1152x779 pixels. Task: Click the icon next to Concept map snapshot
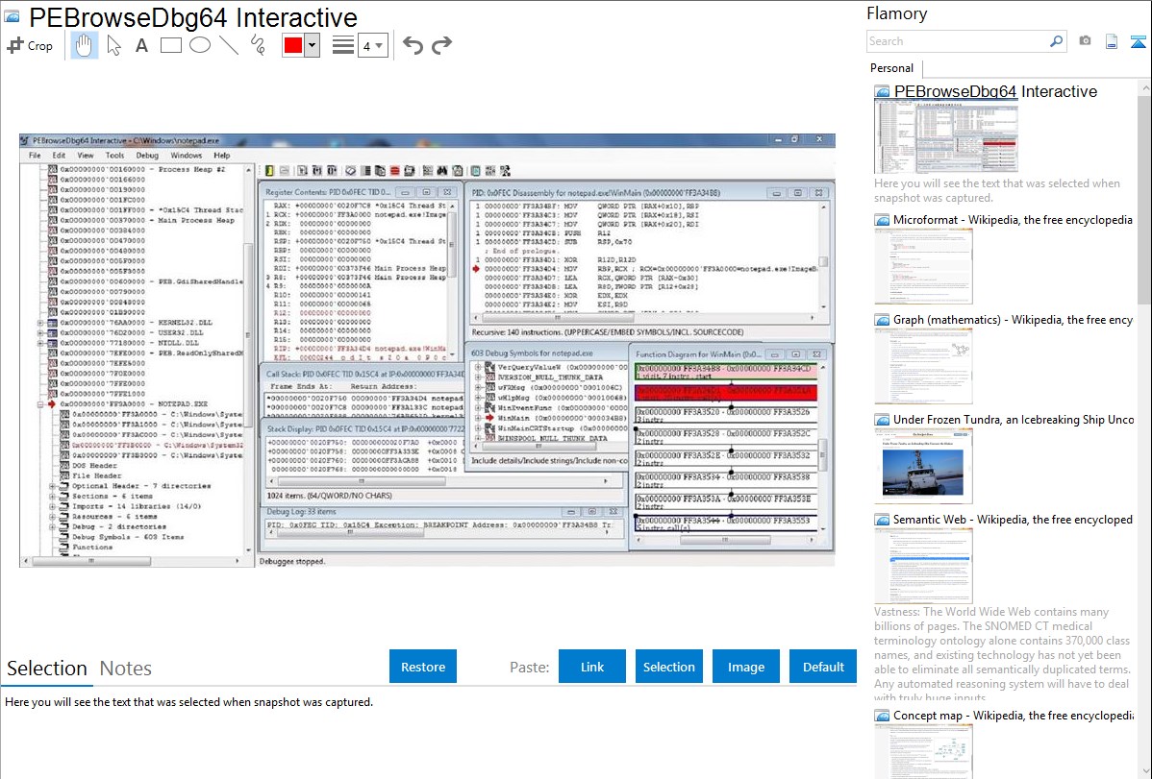point(882,716)
